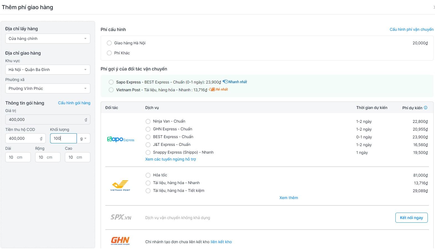Image resolution: width=435 pixels, height=249 pixels.
Task: Click the Vietnam Post logo
Action: [x=120, y=186]
